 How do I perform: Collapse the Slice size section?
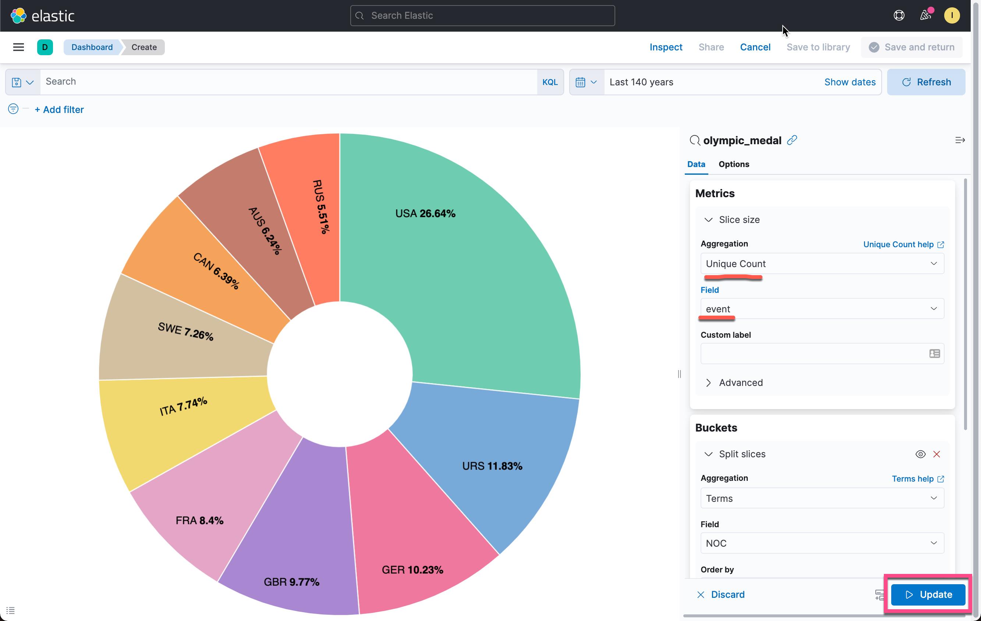[x=708, y=220]
